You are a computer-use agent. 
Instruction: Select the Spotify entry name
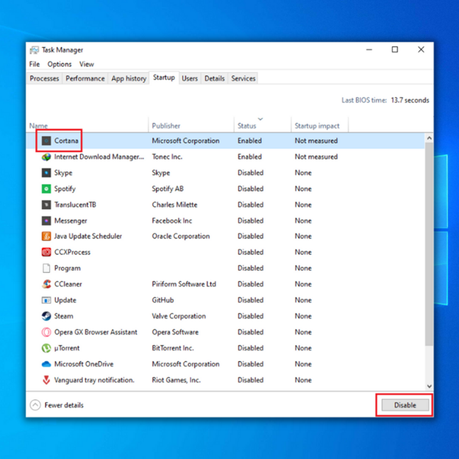(65, 189)
